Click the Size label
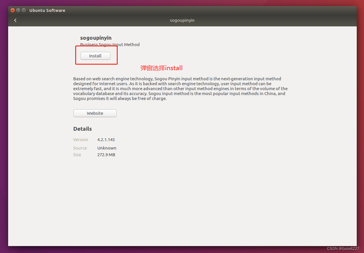Image resolution: width=364 pixels, height=253 pixels. tap(77, 154)
